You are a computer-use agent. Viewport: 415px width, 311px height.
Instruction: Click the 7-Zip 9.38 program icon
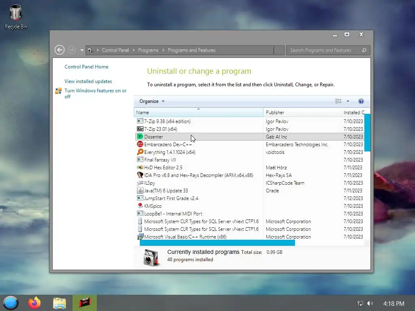tap(140, 121)
